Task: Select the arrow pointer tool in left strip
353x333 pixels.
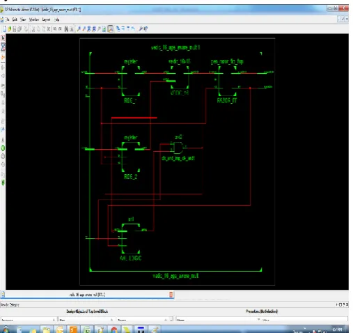Action: 3,38
